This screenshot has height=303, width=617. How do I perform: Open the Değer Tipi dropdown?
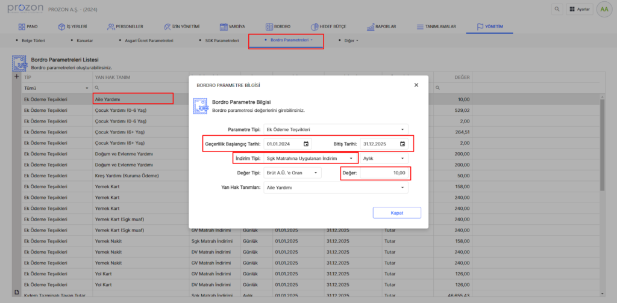tap(316, 173)
